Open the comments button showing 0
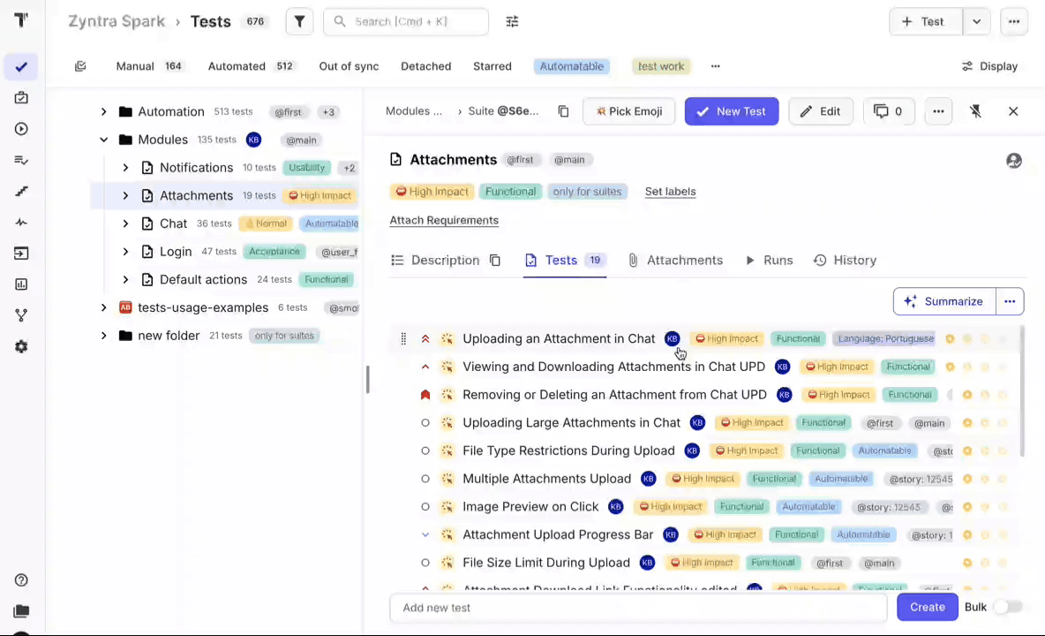1045x636 pixels. (888, 111)
